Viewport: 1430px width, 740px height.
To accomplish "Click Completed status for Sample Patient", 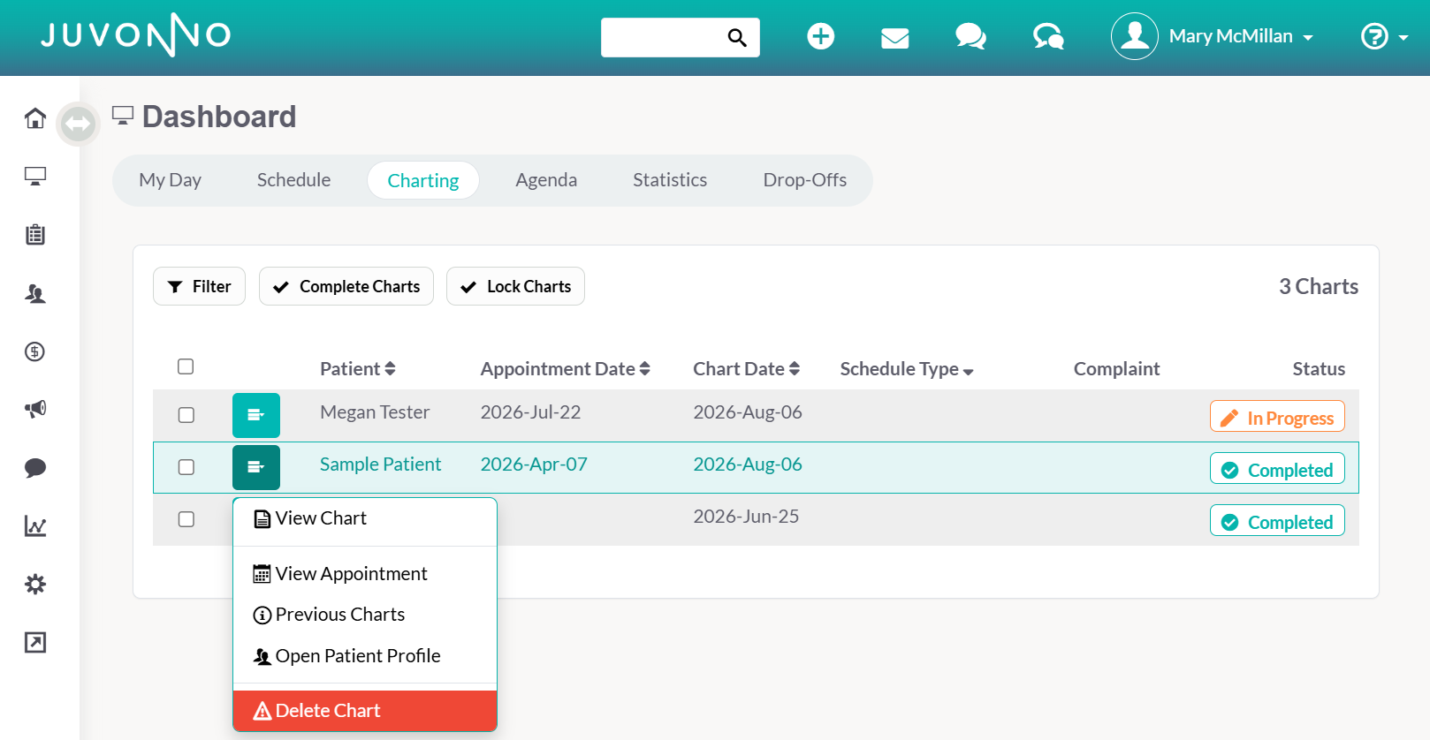I will 1277,469.
